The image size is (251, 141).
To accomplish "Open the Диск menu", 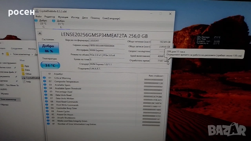I will pyautogui.click(x=85, y=18).
